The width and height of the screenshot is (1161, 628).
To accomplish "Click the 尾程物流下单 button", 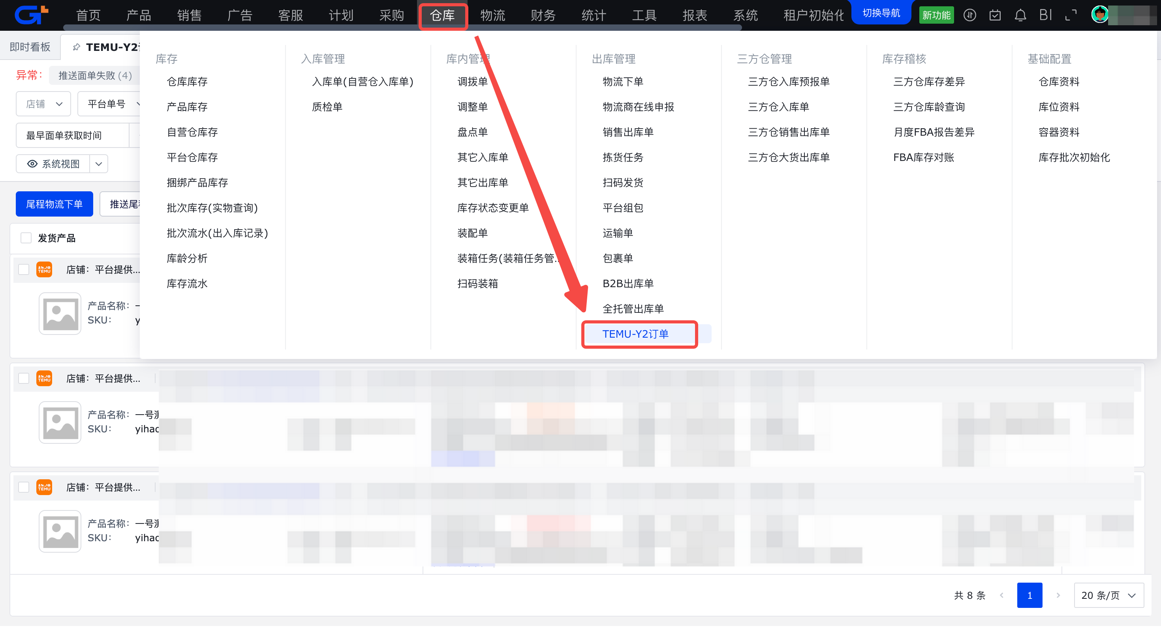I will point(54,204).
